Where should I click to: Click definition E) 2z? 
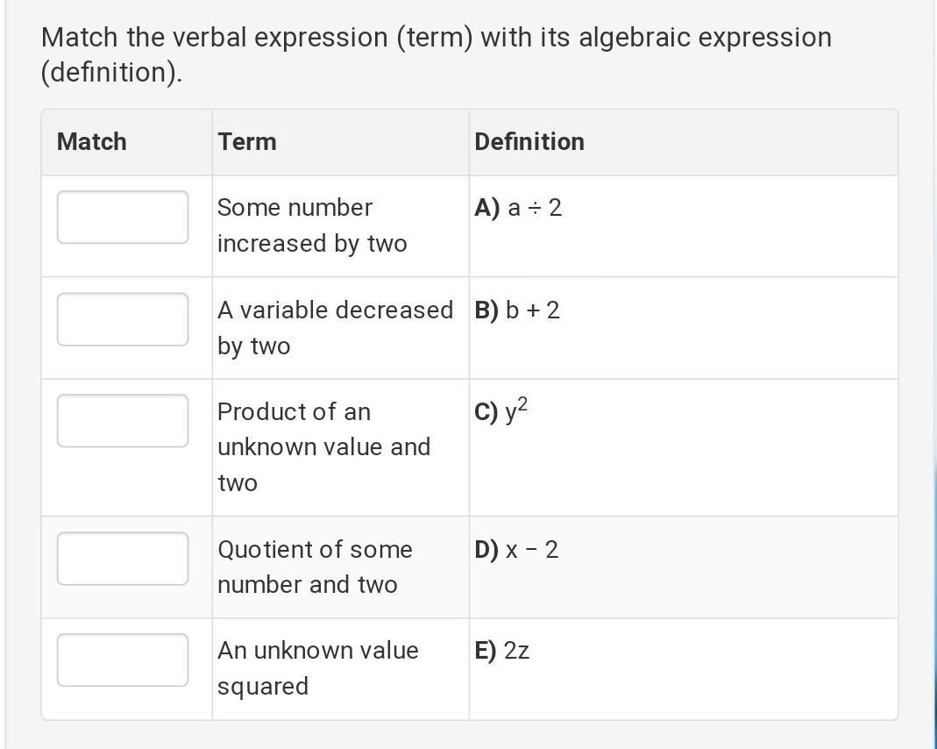pyautogui.click(x=502, y=651)
